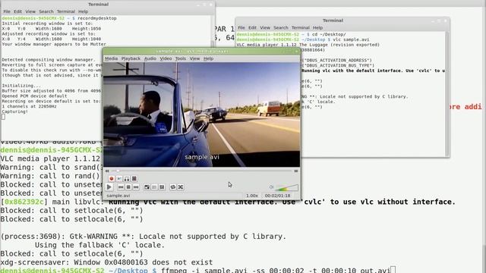This screenshot has width=486, height=273.
Task: Click scrollbar of the vlc sample.avi Terminal
Action: click(447, 94)
